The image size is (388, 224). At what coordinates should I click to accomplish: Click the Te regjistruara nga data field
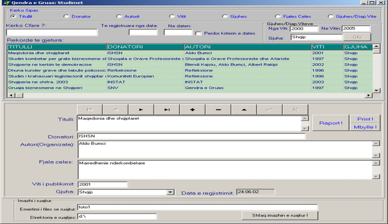tap(143, 32)
